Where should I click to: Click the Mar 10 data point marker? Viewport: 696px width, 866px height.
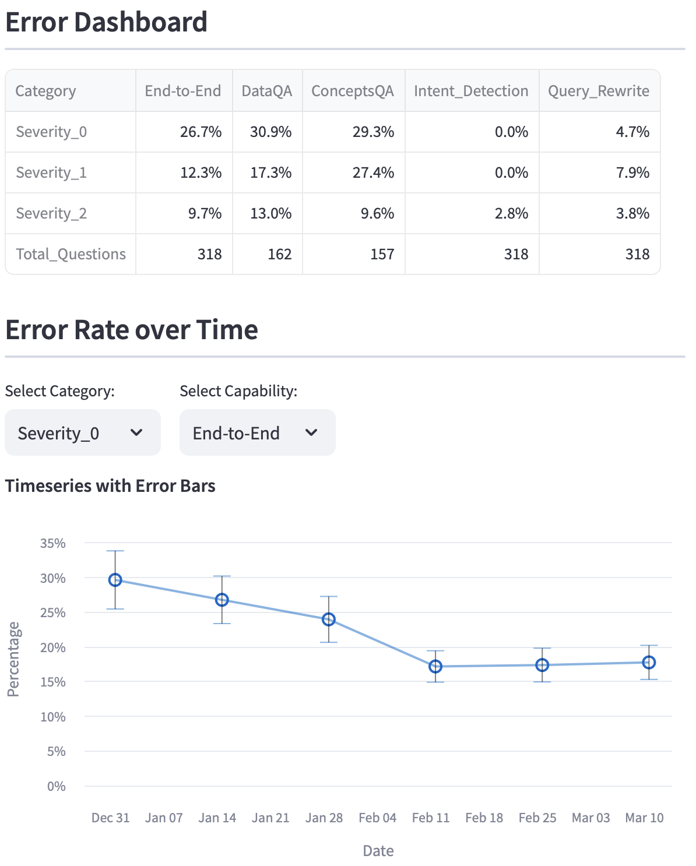(649, 663)
